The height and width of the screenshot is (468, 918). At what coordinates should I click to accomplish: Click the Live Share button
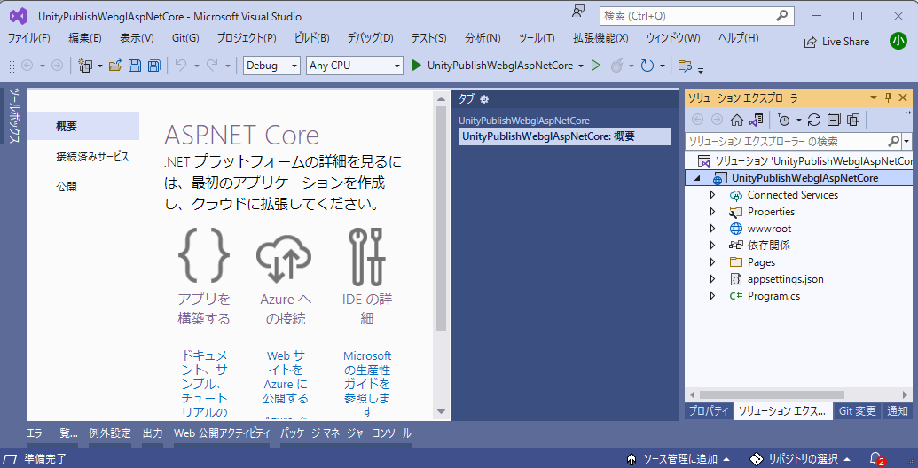click(836, 42)
